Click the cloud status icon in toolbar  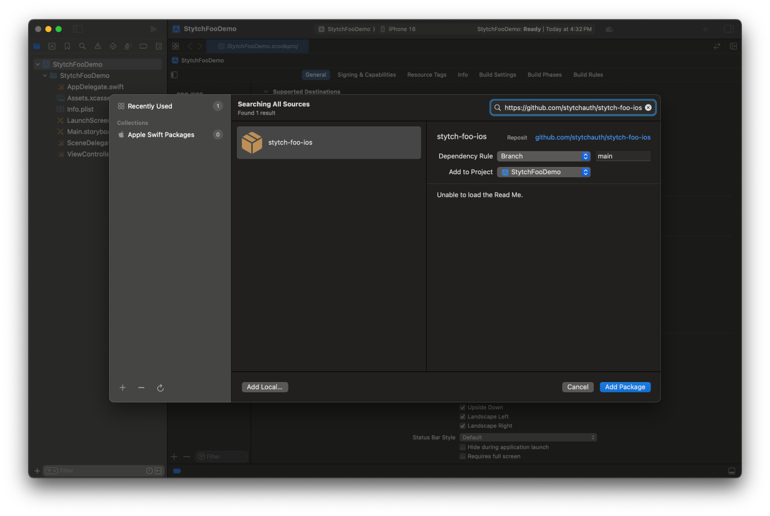(609, 29)
